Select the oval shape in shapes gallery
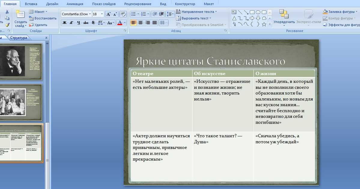This screenshot has height=189, width=360. coord(258,12)
